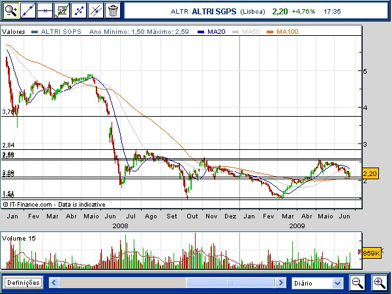Toggle the MA100 legend entry
This screenshot has width=392, height=294.
(282, 32)
